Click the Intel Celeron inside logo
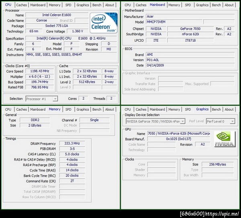The height and width of the screenshot is (218, 241). [x=104, y=23]
